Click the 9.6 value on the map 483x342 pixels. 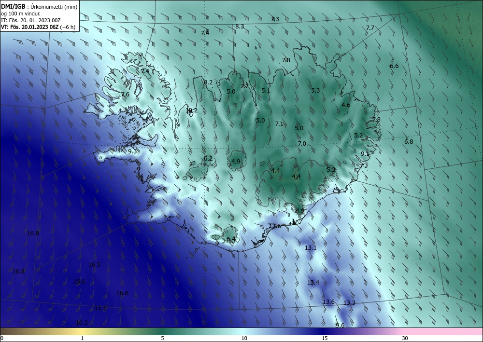[x=340, y=326]
